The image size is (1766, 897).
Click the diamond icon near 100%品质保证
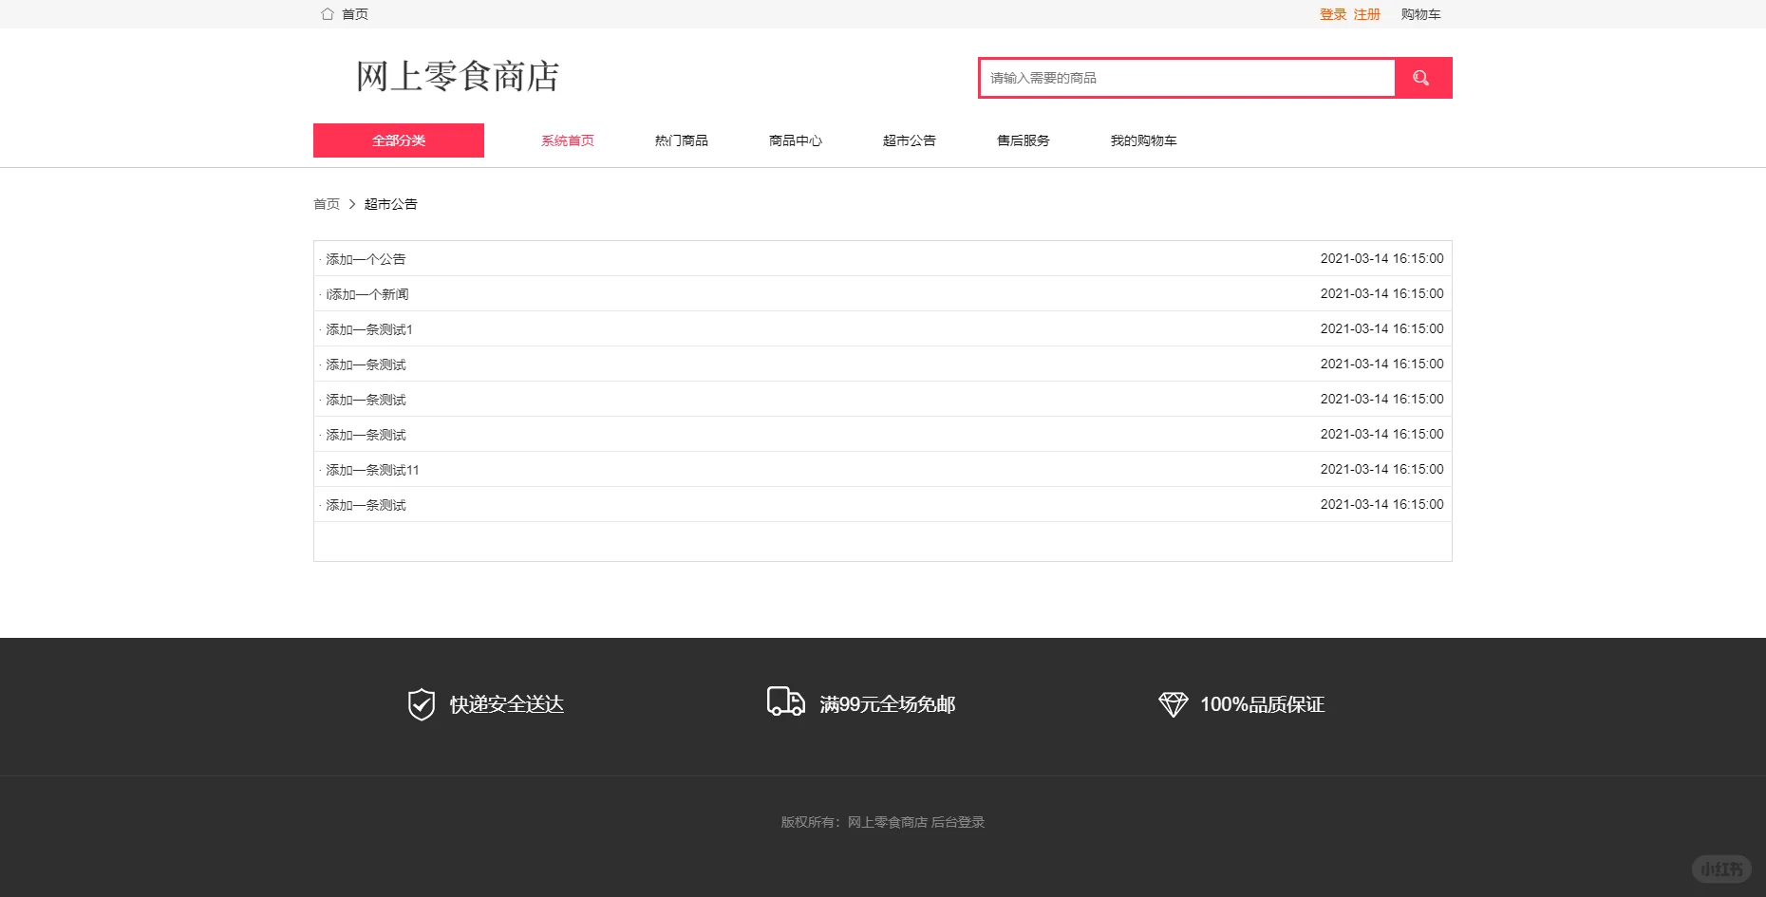tap(1174, 704)
